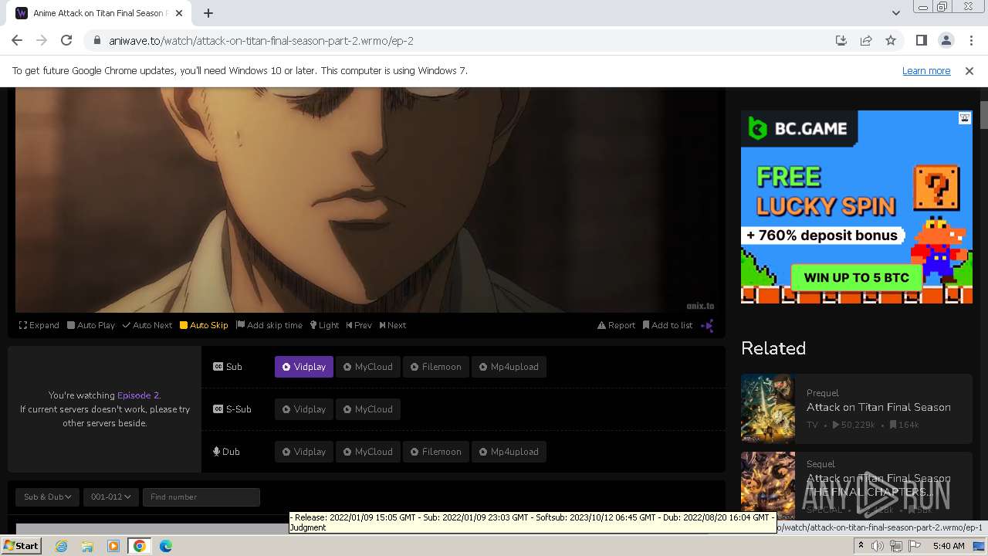988x556 pixels.
Task: Select Dub Vidplay server
Action: coord(304,452)
